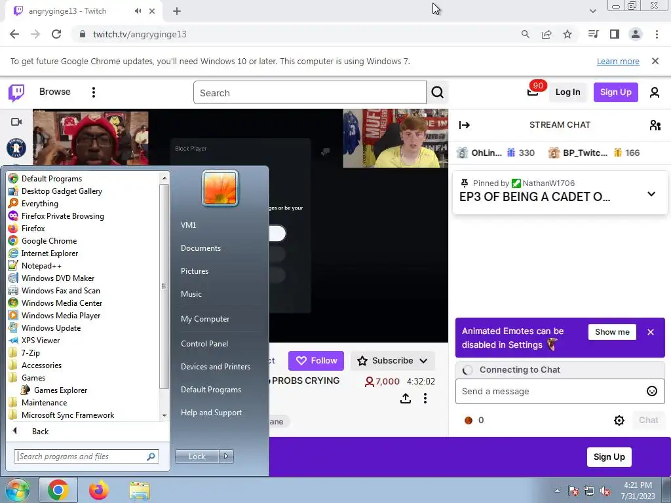This screenshot has width=671, height=503.
Task: Mute tab using speaker icon on tab
Action: (138, 11)
